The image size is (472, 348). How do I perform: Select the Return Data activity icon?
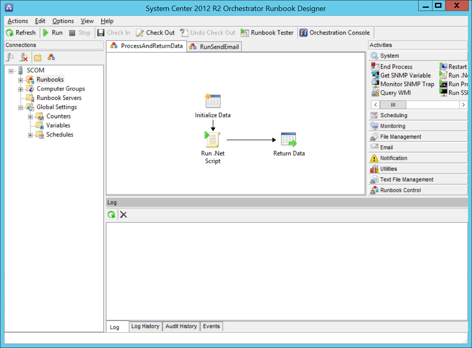pos(289,139)
